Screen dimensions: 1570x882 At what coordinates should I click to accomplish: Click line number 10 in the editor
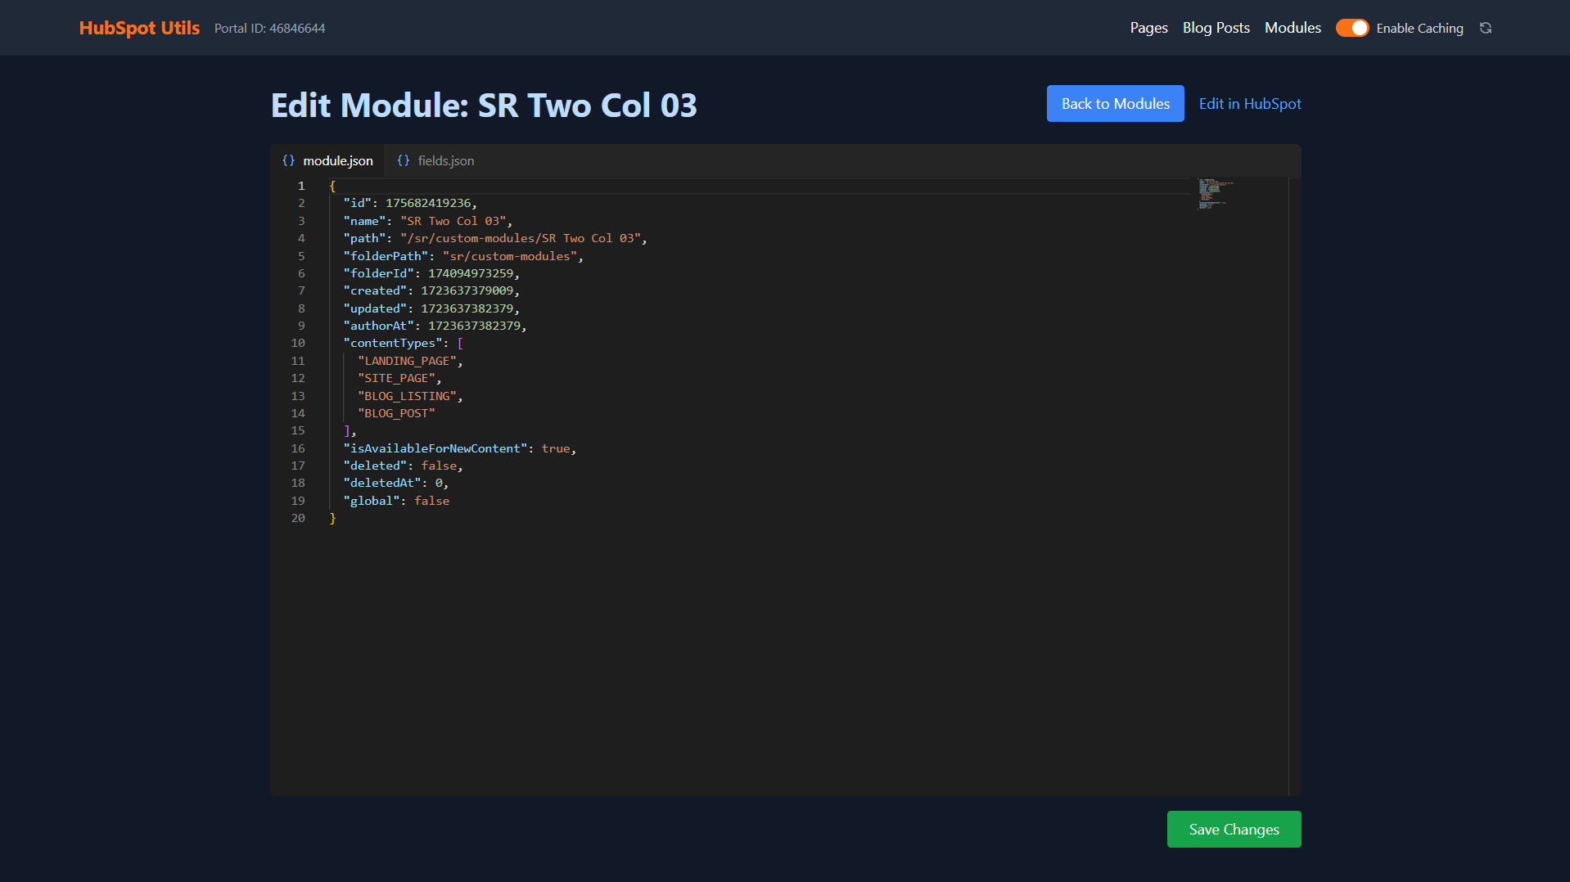click(x=297, y=343)
